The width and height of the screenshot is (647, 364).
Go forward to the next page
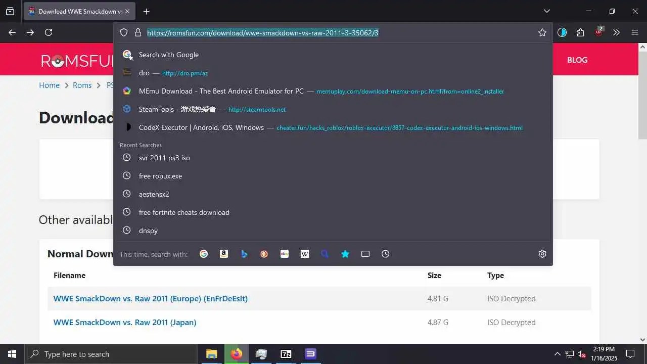pyautogui.click(x=30, y=32)
